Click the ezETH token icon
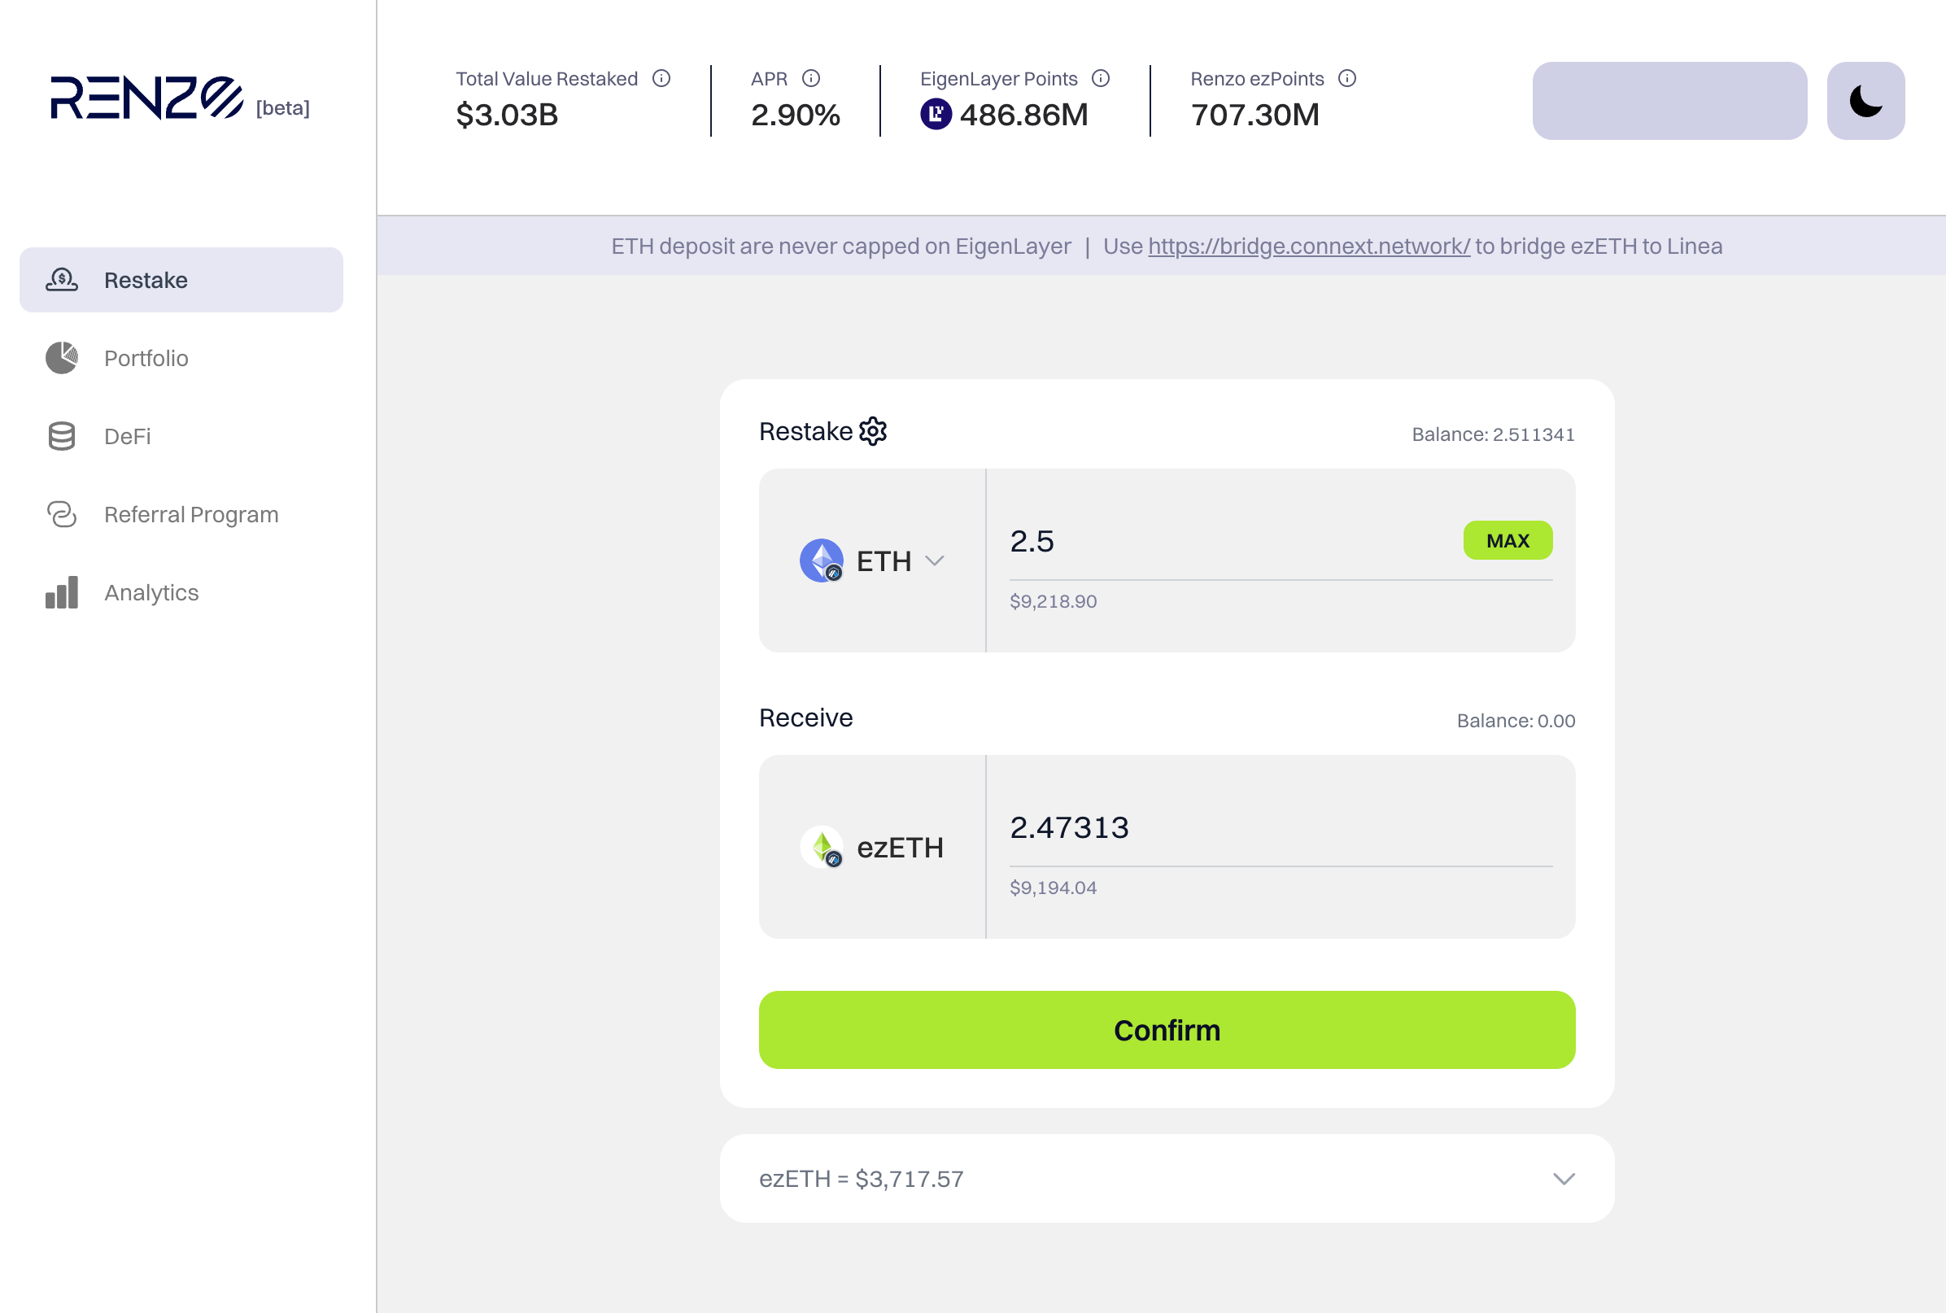The width and height of the screenshot is (1946, 1313). [x=822, y=847]
